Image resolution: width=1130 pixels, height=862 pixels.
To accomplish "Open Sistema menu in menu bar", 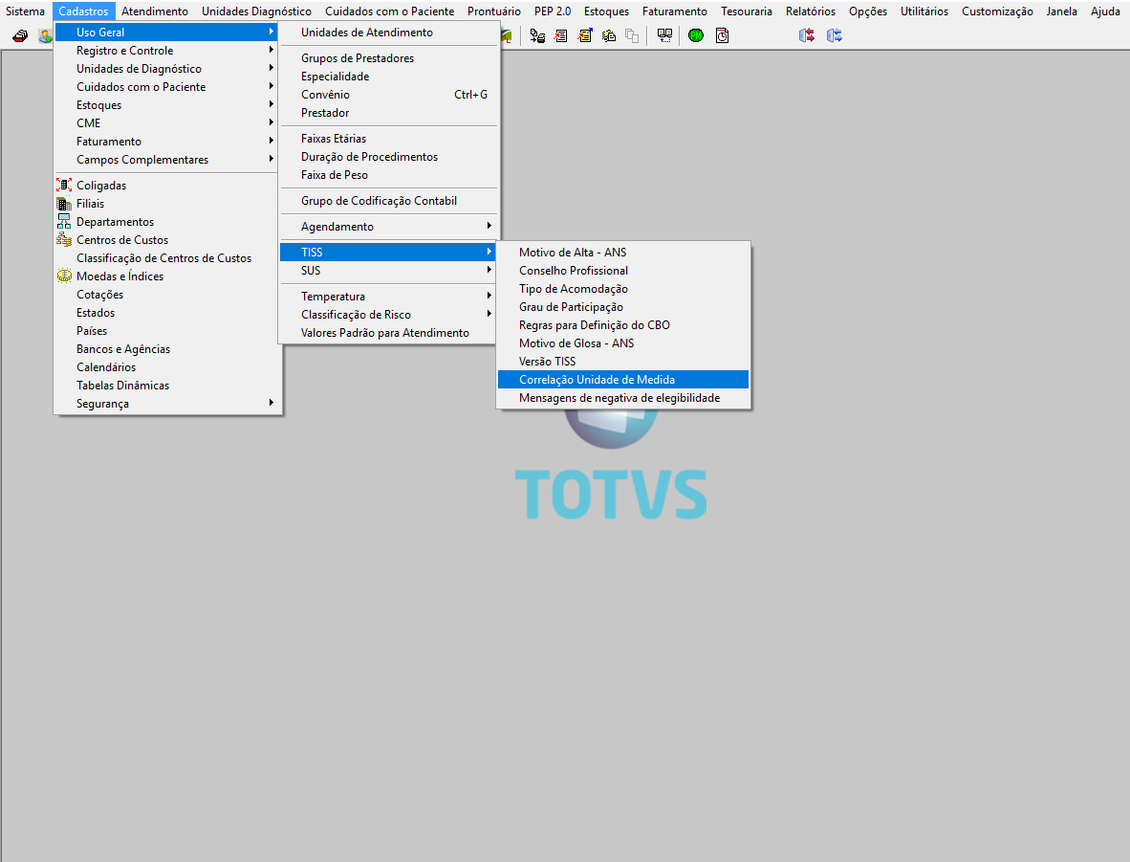I will 25,11.
